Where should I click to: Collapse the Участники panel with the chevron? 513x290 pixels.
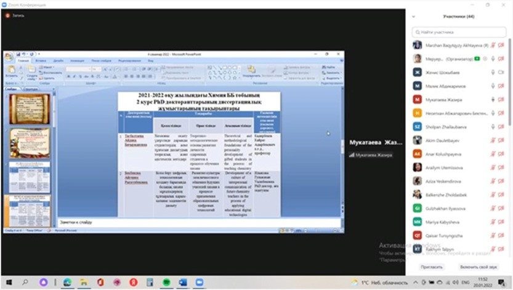414,17
